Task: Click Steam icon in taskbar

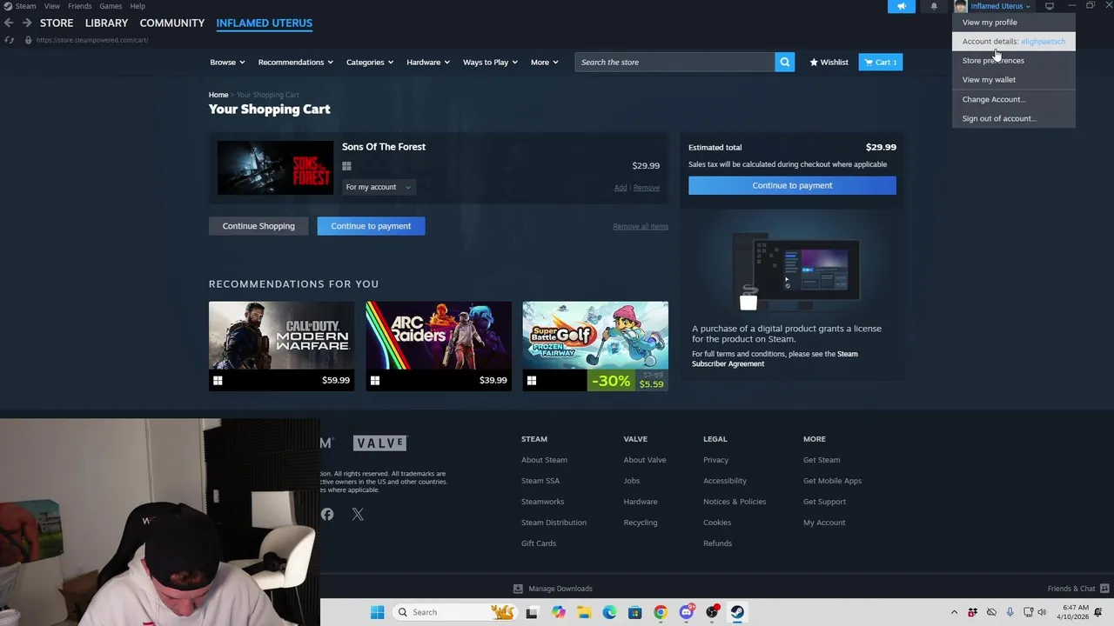Action: pos(737,612)
